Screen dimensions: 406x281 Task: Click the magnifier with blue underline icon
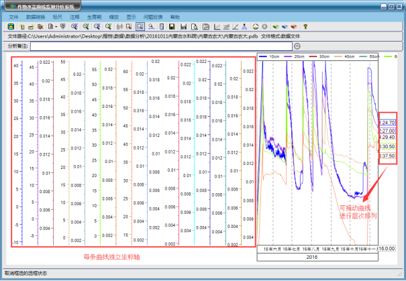coord(152,26)
